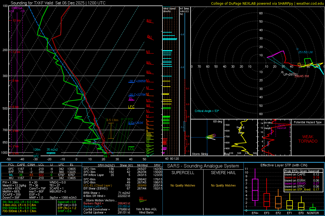This screenshot has height=216, width=325.
Task: Select the 15 km height marker
Action: pos(16,21)
